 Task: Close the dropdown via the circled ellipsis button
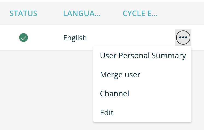click(x=183, y=38)
